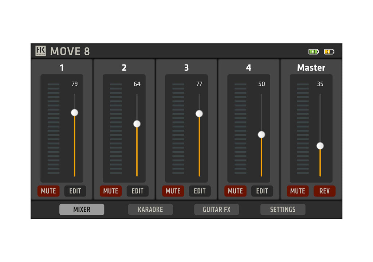Open channel 3 EDIT settings
The image size is (373, 262).
click(x=200, y=191)
